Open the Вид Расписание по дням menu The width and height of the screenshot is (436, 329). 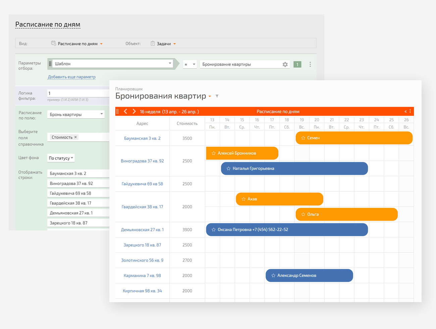(77, 44)
